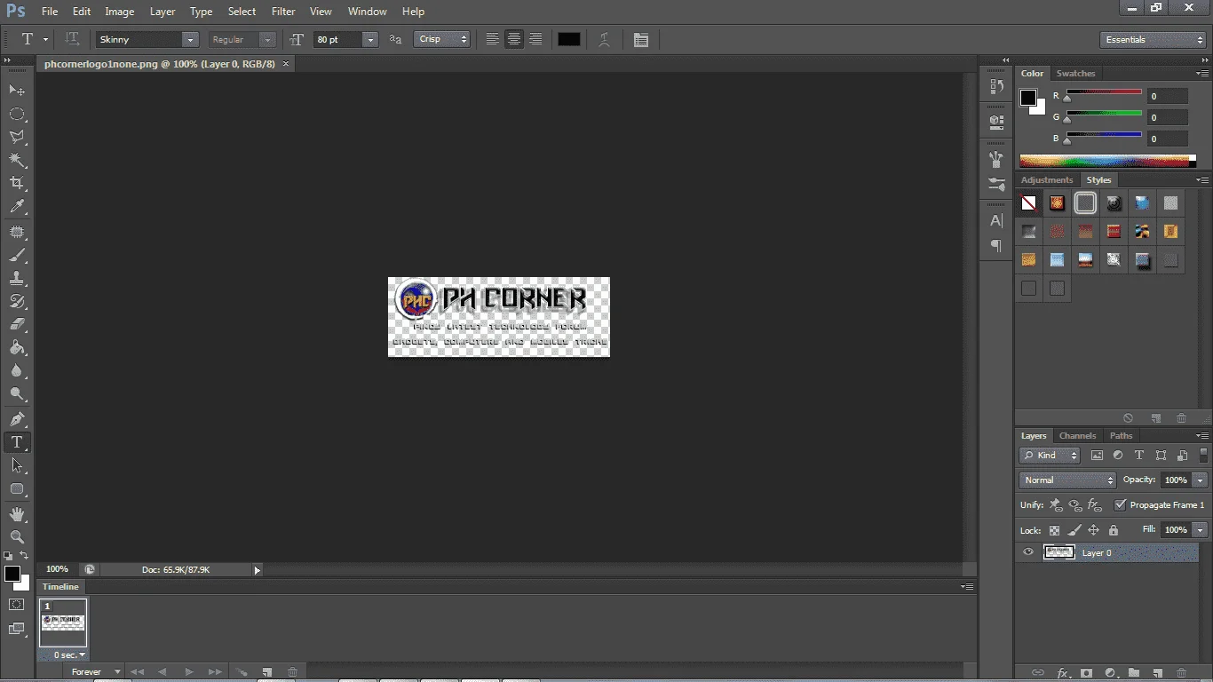Switch to the Adjustments tab
Viewport: 1213px width, 682px height.
(x=1047, y=179)
